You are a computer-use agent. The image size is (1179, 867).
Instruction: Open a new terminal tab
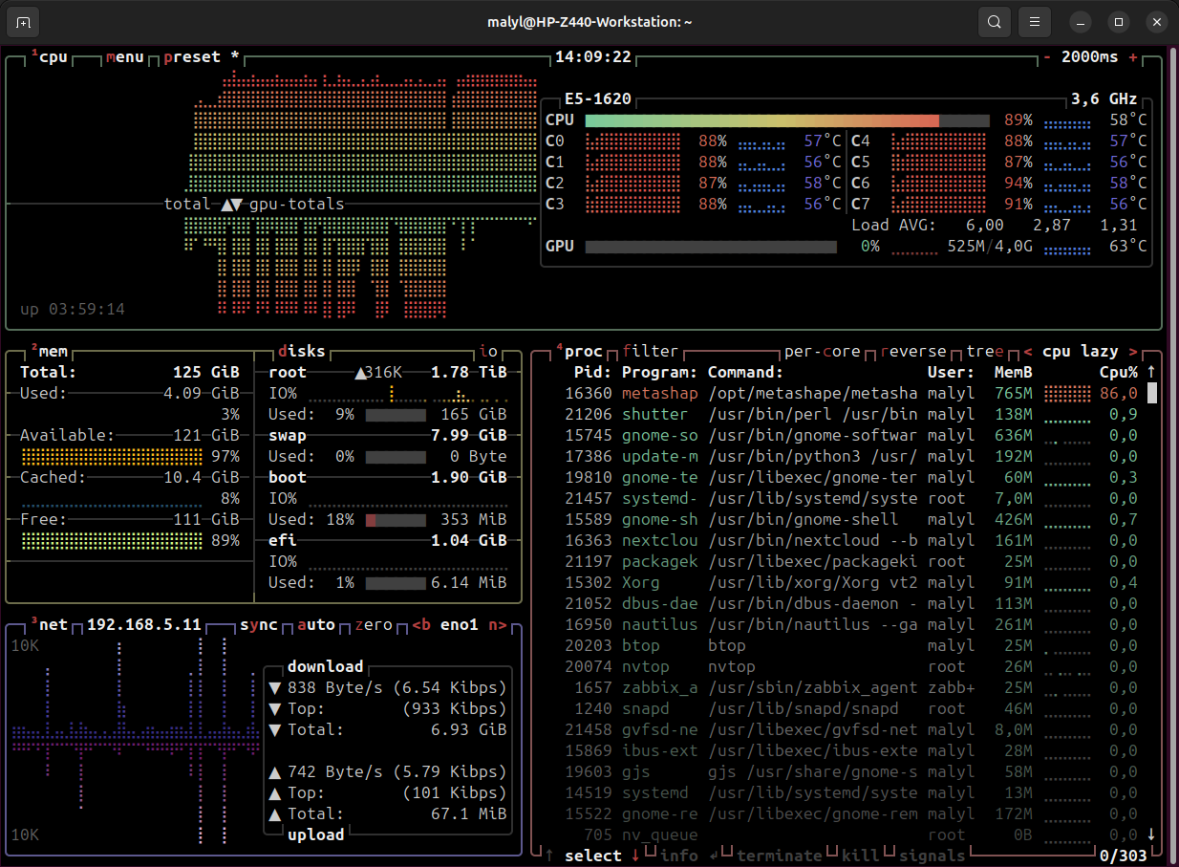pyautogui.click(x=24, y=22)
